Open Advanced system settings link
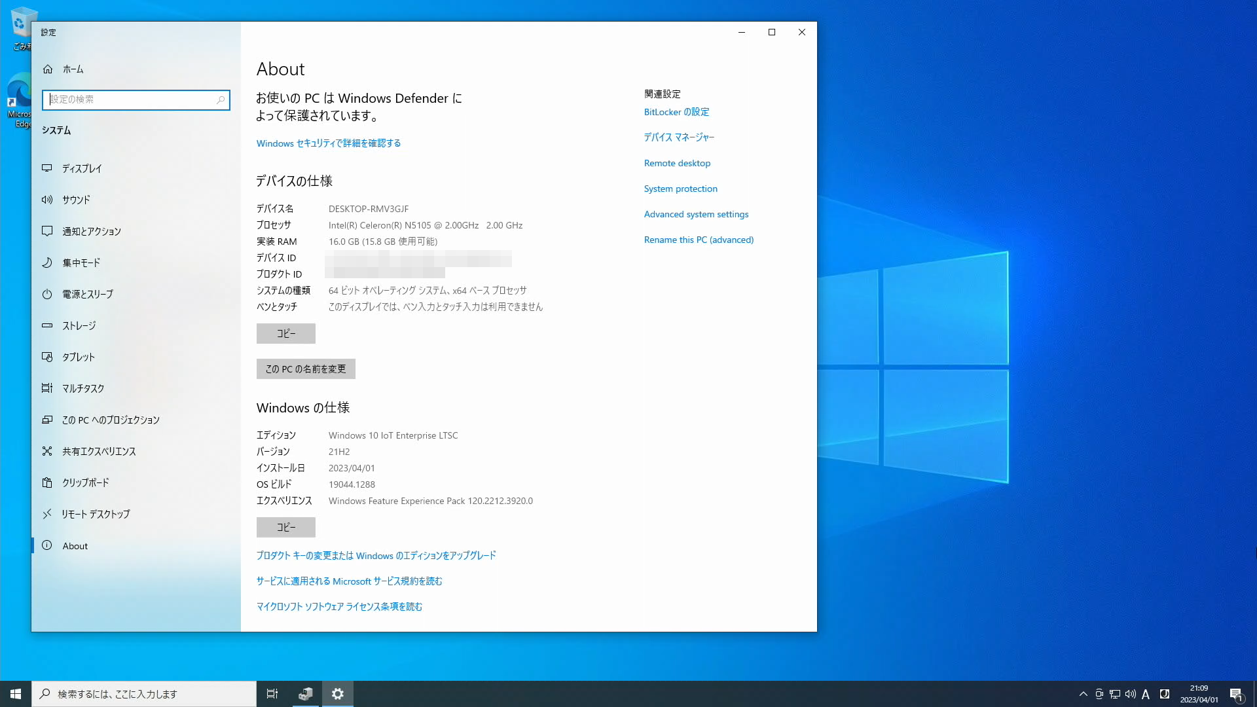The width and height of the screenshot is (1257, 707). click(x=696, y=214)
